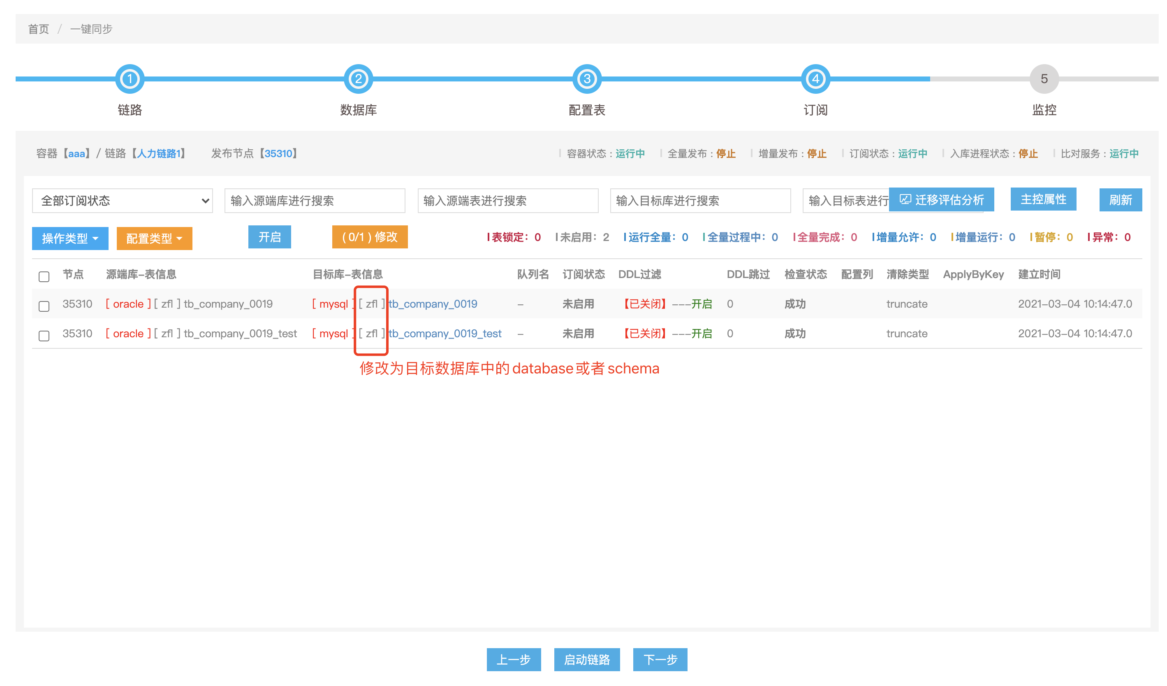Click 开启 link in first row's DDL过滤
The height and width of the screenshot is (686, 1167).
coord(702,304)
